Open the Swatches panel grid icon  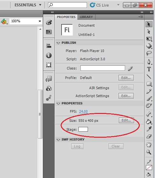pyautogui.click(x=49, y=32)
